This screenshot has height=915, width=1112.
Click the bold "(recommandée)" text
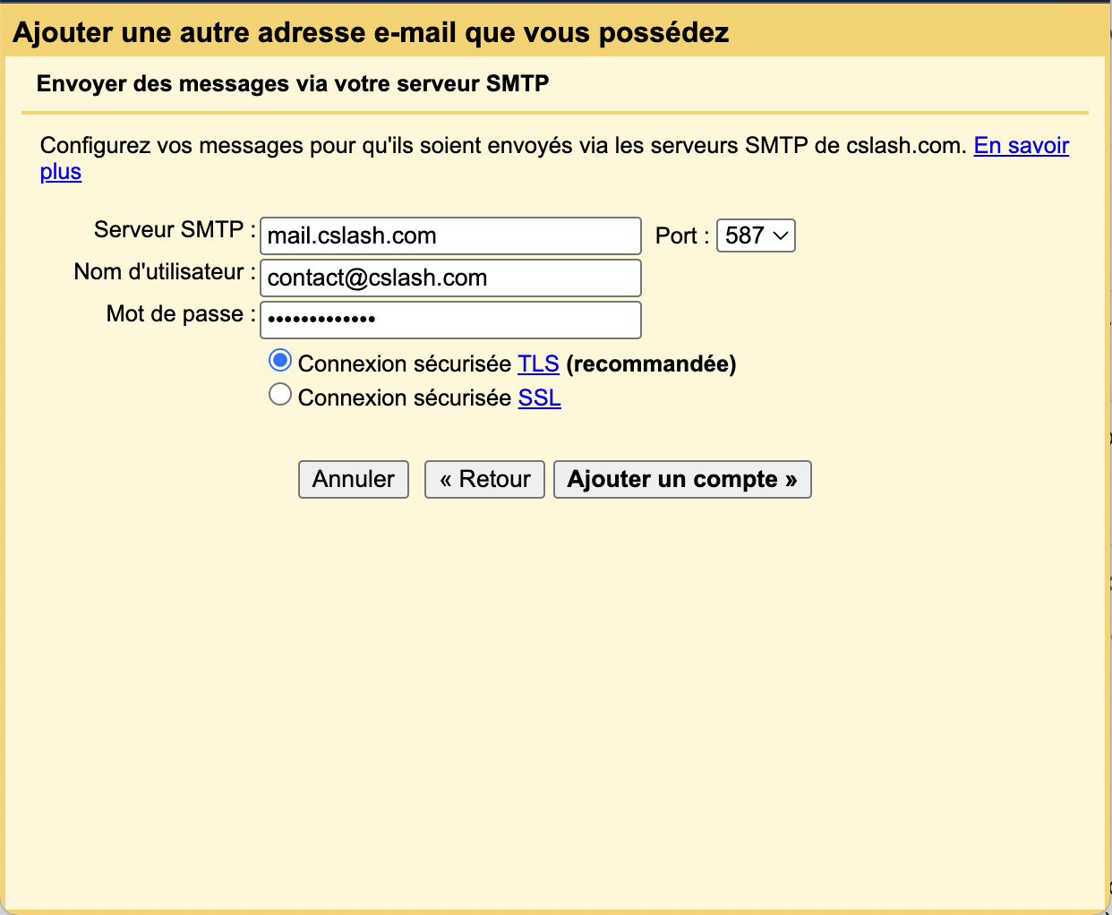[x=651, y=363]
